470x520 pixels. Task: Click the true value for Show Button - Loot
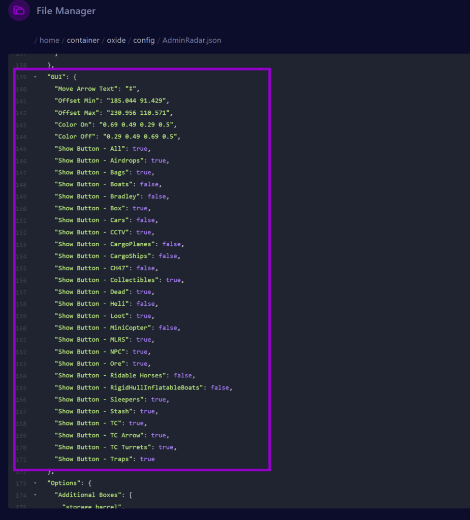[143, 316]
